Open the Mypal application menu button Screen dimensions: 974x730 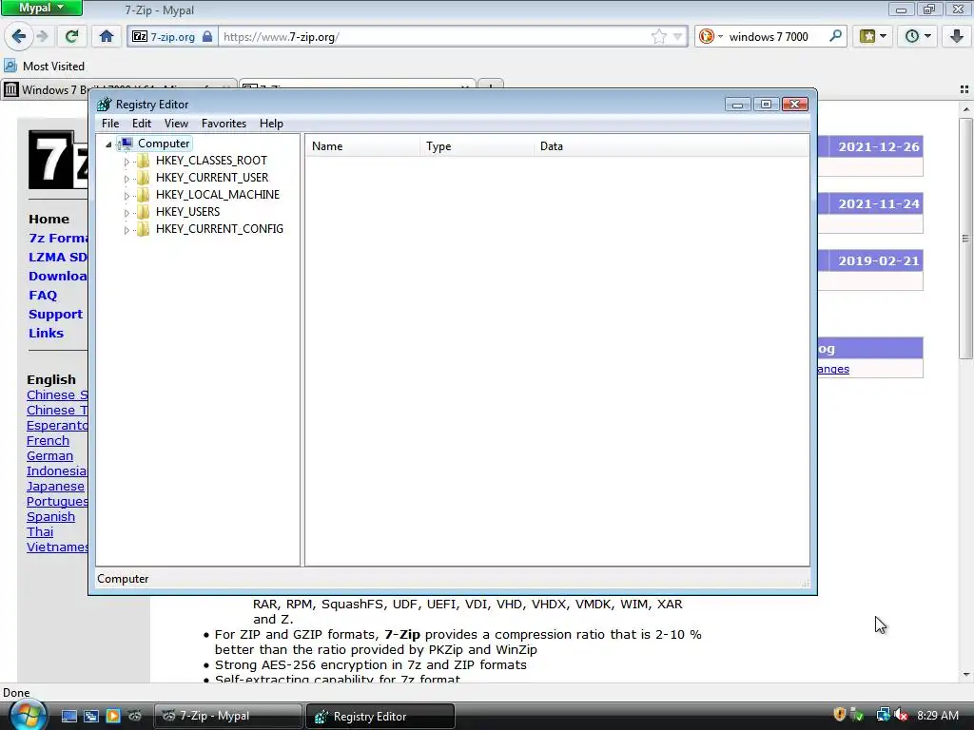point(42,8)
